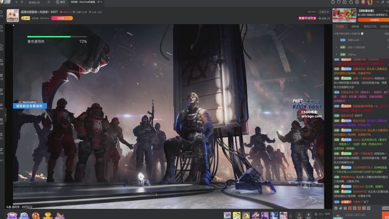Switch to the 钻石粉丝 tab
This screenshot has height=219, width=389.
[x=385, y=27]
